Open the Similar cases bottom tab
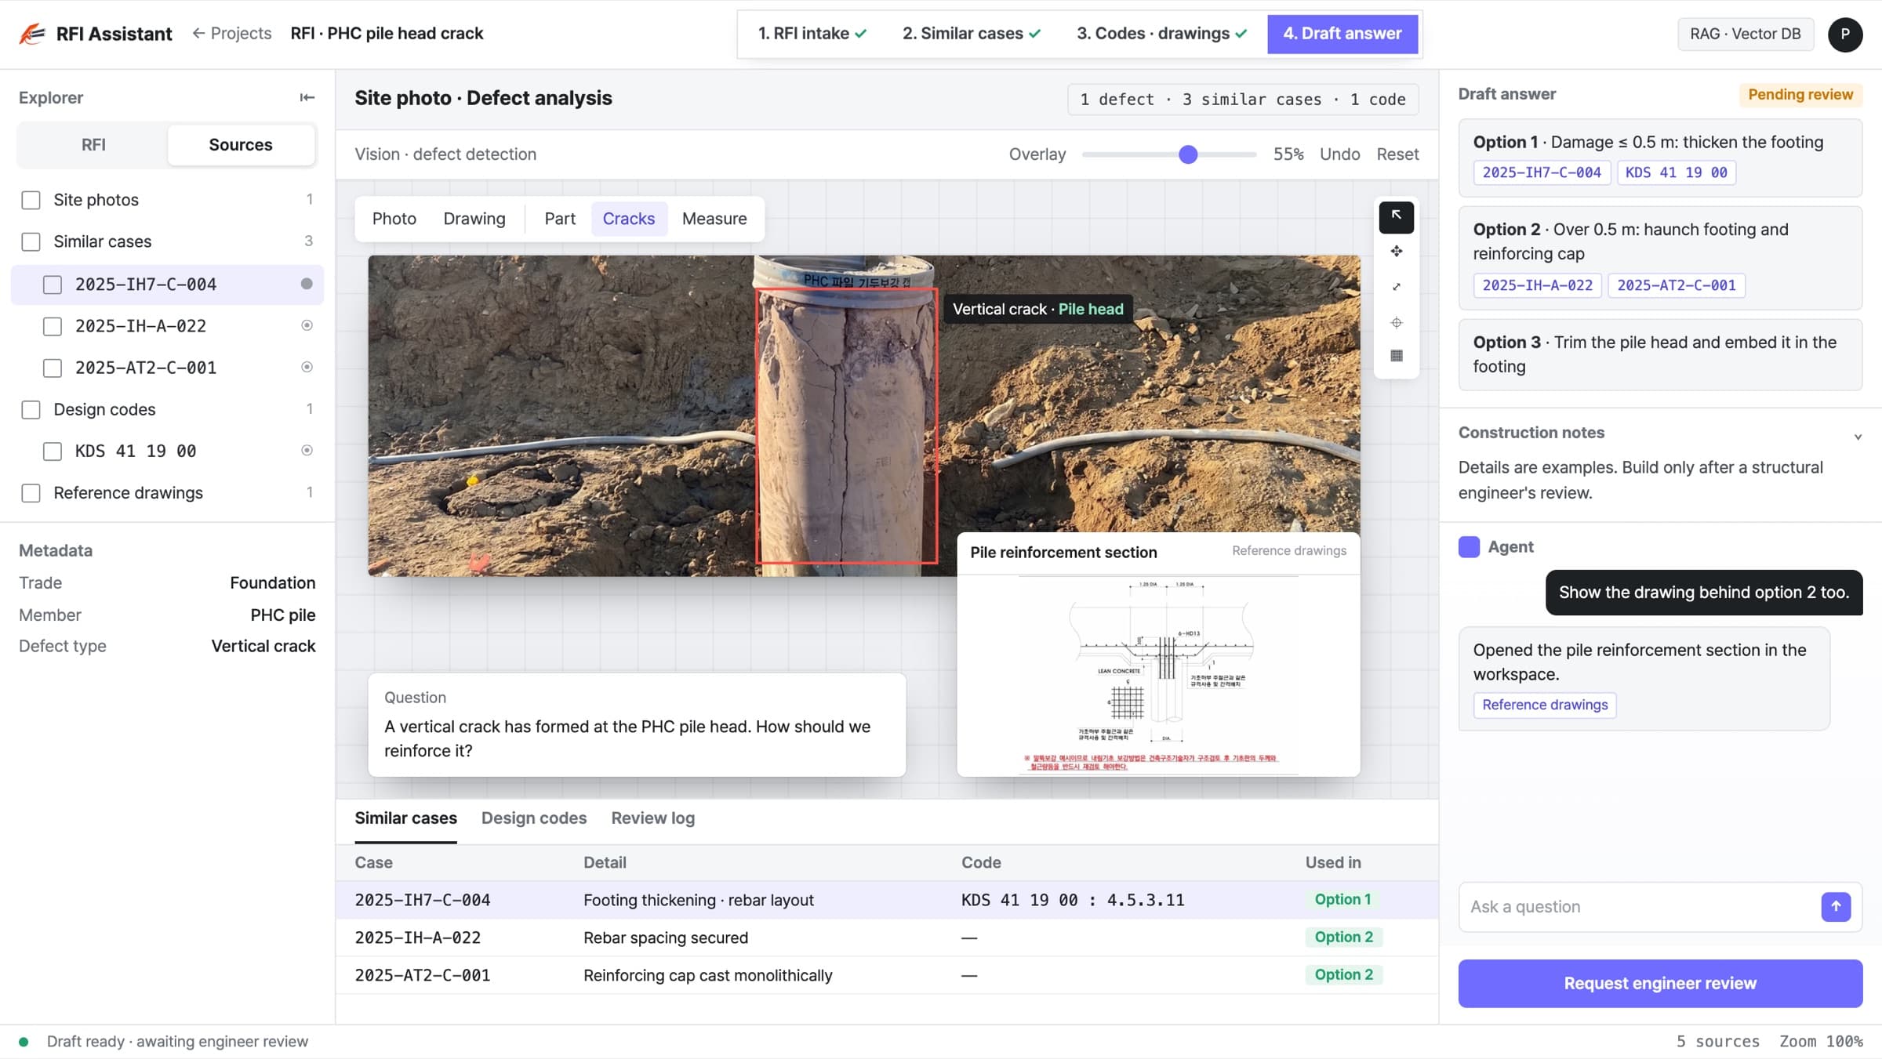This screenshot has width=1882, height=1059. point(405,818)
